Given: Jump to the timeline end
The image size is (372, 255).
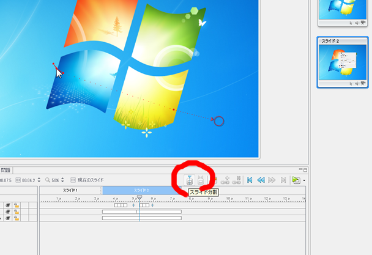Looking at the screenshot, I should pyautogui.click(x=282, y=180).
